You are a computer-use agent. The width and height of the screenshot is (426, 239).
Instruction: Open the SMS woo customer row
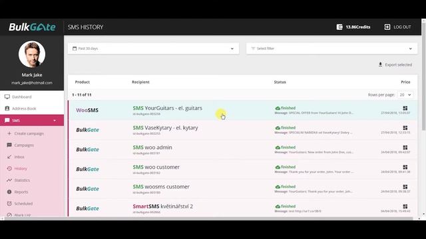coord(242,169)
